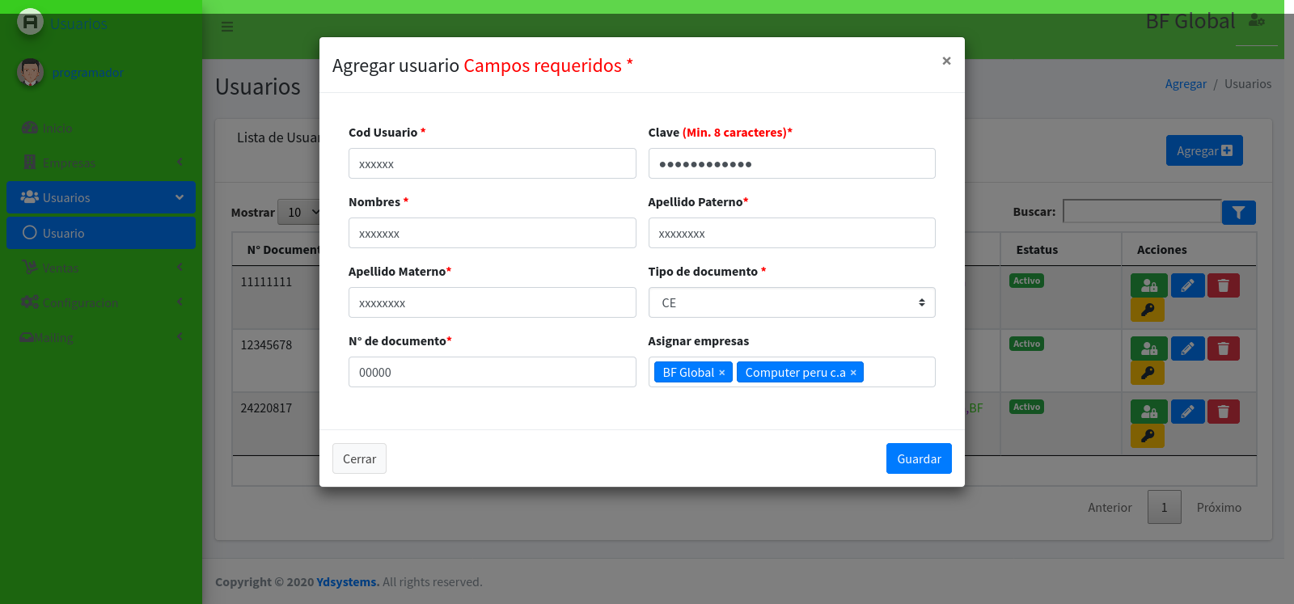Click the Cod Usuario input field

(x=492, y=163)
